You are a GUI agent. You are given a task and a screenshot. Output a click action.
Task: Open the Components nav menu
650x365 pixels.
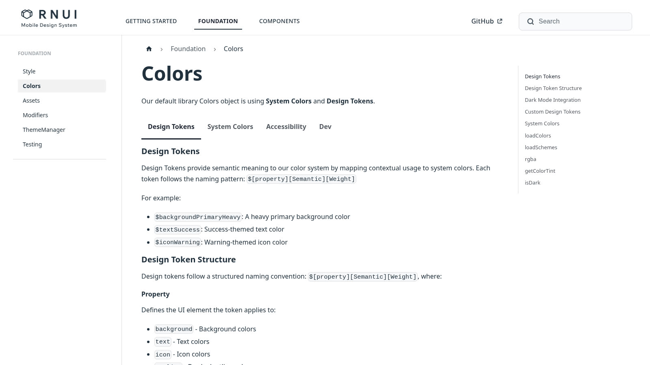279,21
